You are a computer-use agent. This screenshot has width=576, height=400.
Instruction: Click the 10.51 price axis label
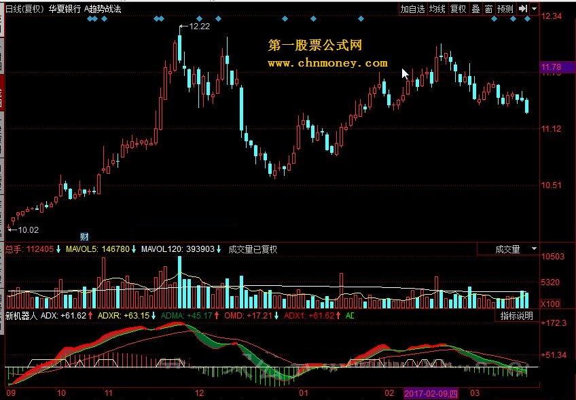point(552,185)
